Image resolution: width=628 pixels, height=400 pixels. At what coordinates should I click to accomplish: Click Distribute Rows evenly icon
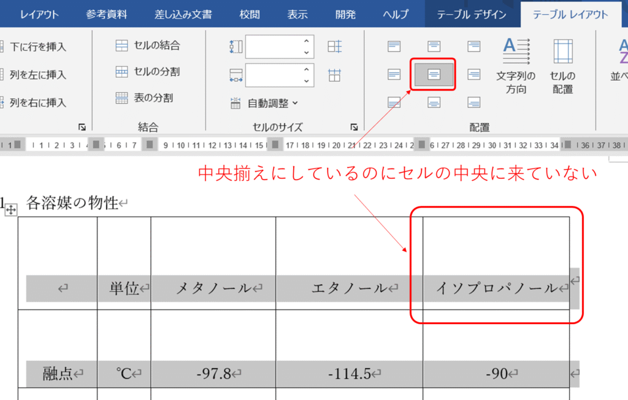click(x=334, y=47)
